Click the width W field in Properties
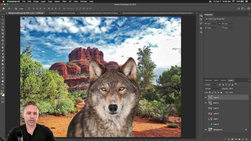Viewport: 251px width, 141px height. 212,23
